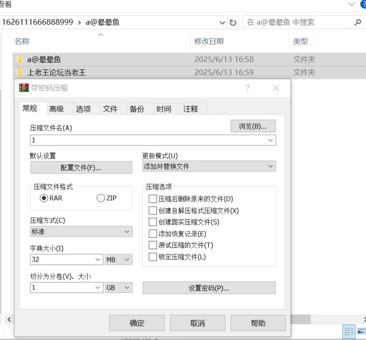Select folder row a@晕晕鱼
This screenshot has height=340, width=366.
tap(189, 59)
